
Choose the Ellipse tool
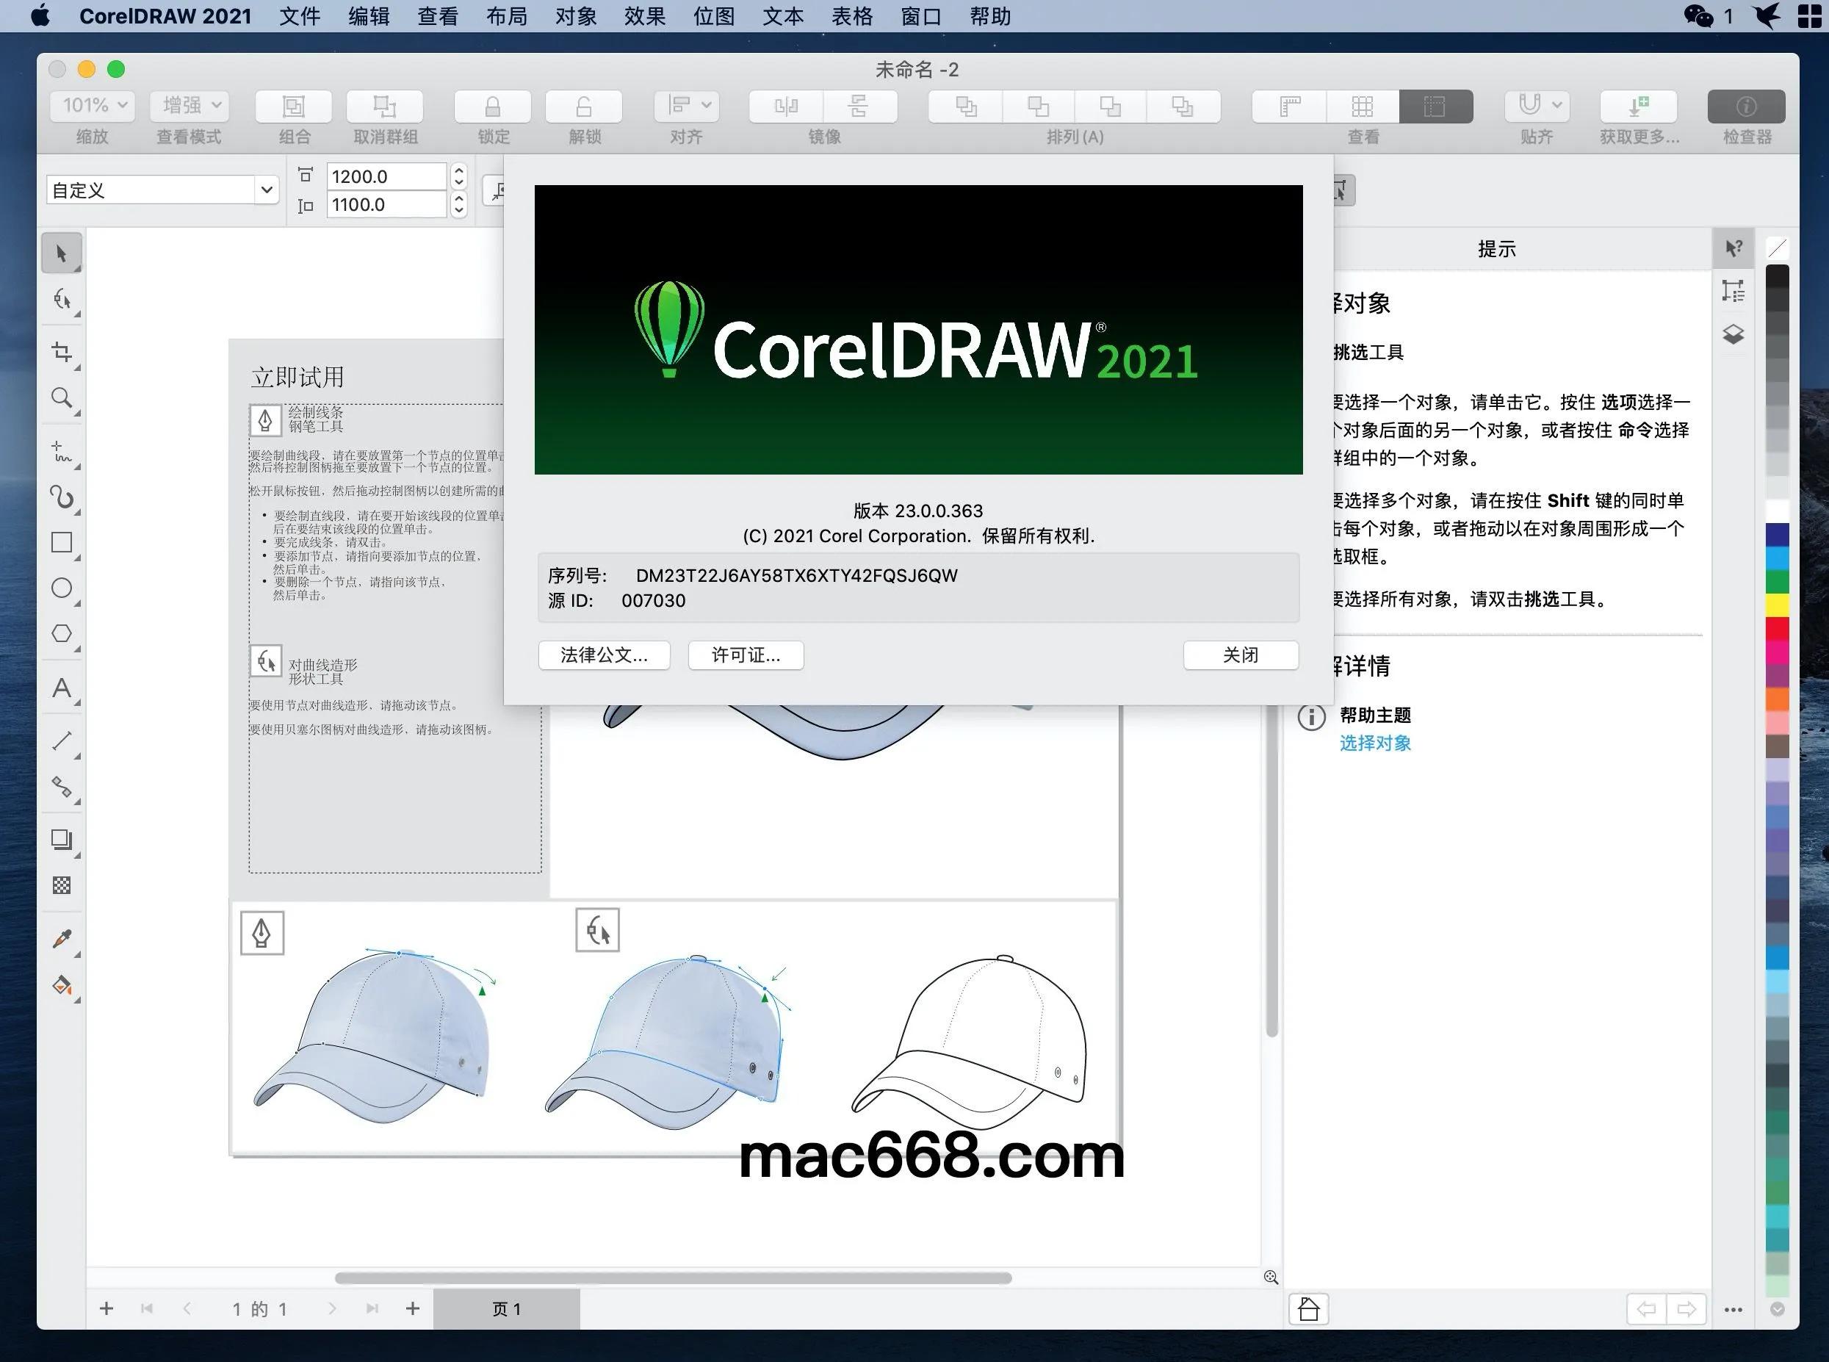point(61,588)
